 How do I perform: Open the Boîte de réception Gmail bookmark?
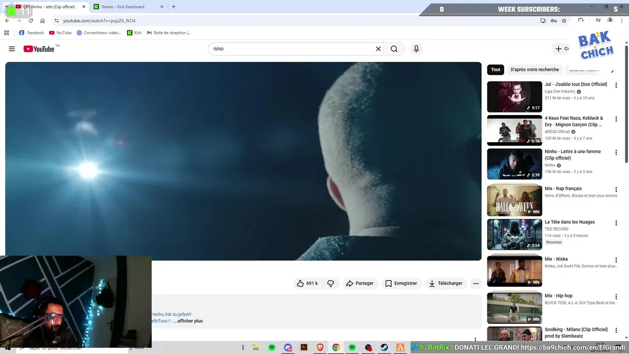[x=169, y=32]
